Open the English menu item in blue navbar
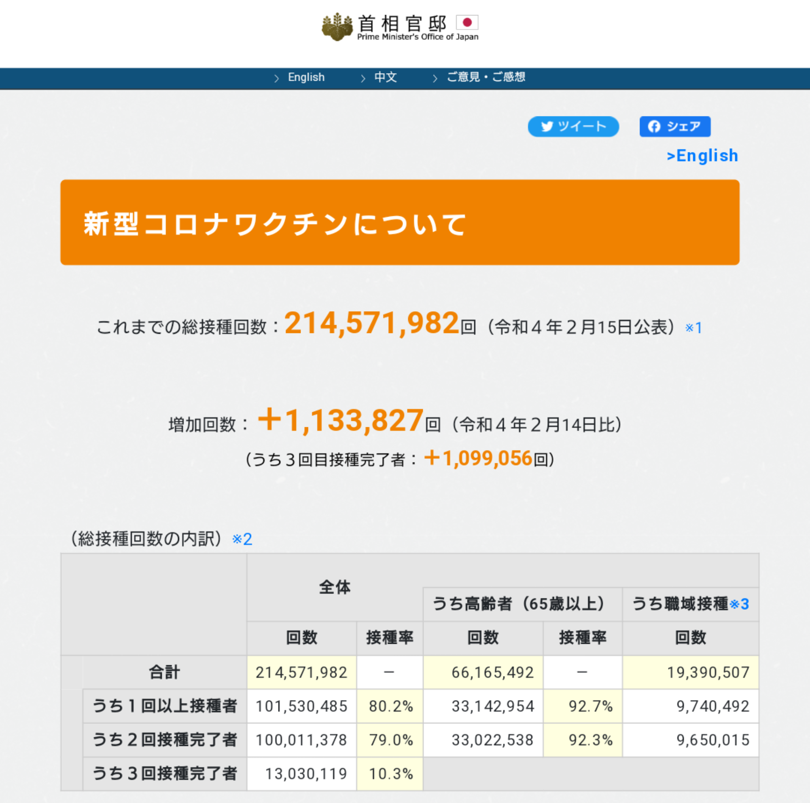 [306, 77]
